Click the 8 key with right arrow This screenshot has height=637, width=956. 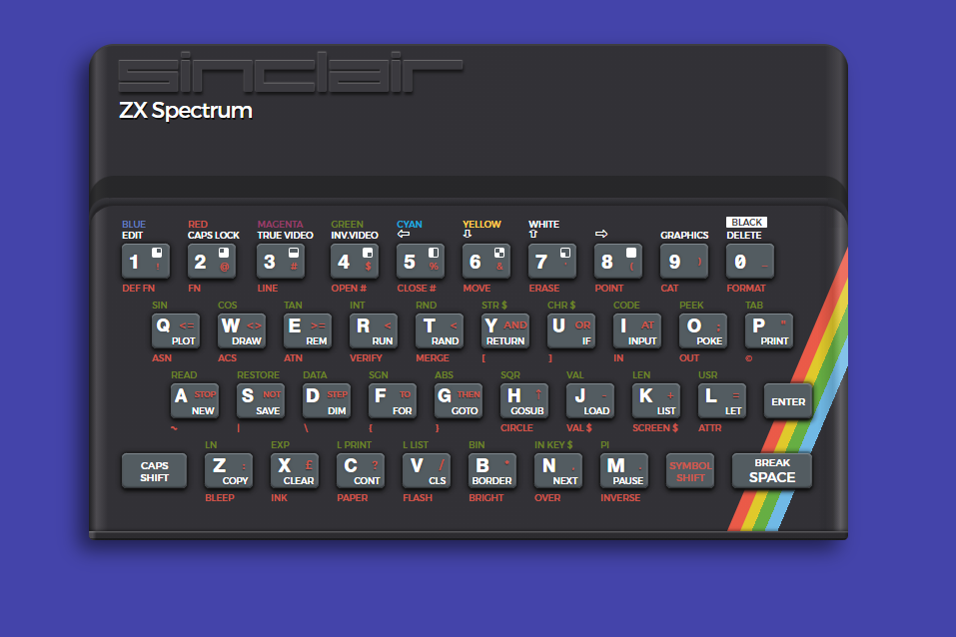coord(618,261)
